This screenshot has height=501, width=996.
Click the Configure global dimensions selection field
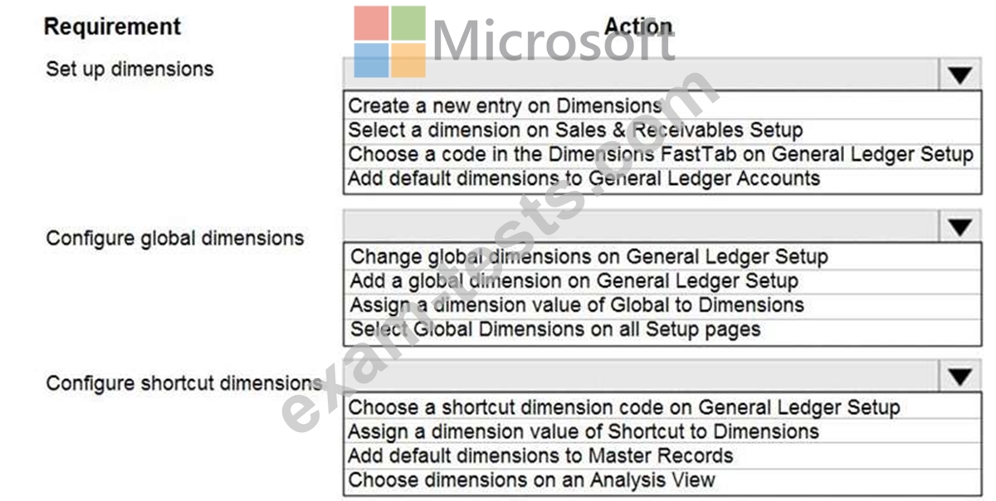[x=642, y=226]
